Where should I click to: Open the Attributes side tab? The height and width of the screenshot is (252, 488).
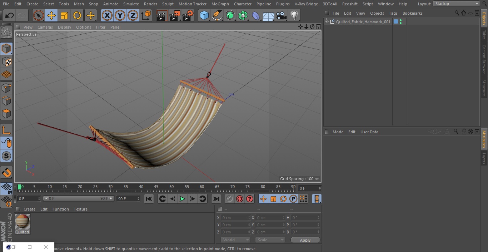(x=484, y=139)
